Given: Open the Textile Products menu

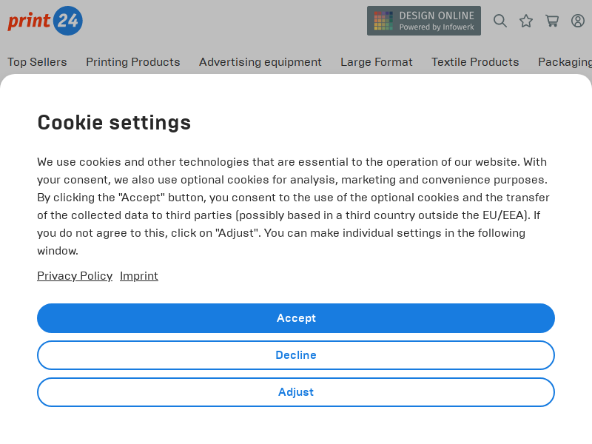Looking at the screenshot, I should click(475, 62).
